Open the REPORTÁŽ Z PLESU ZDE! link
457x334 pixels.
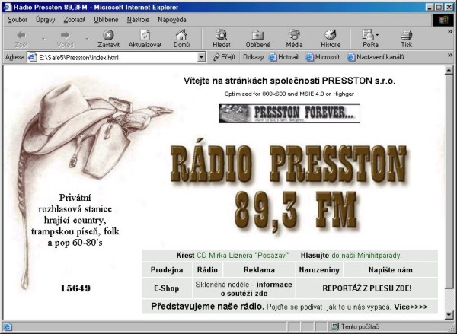(x=367, y=288)
